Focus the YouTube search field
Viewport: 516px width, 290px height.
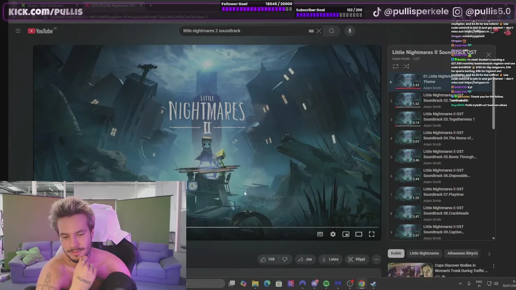point(245,31)
